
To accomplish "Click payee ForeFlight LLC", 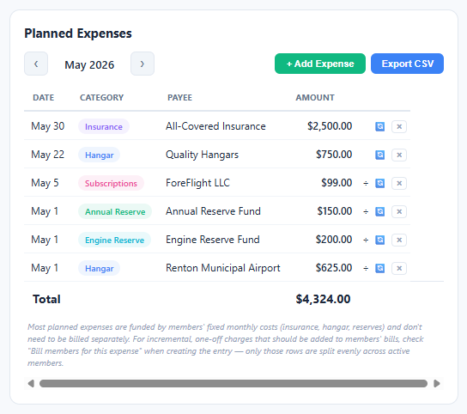I will pos(197,183).
